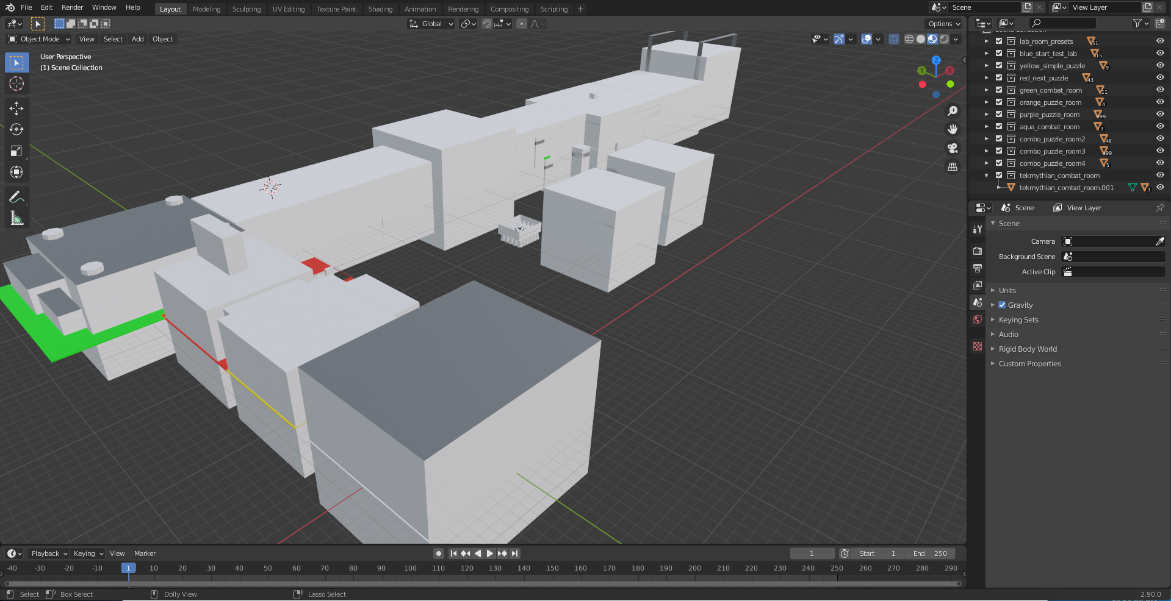1171x601 pixels.
Task: Click the Options button in header
Action: click(x=944, y=24)
